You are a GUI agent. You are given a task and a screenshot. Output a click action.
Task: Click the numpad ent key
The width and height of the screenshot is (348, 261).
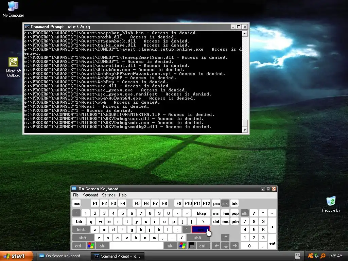[x=272, y=242]
